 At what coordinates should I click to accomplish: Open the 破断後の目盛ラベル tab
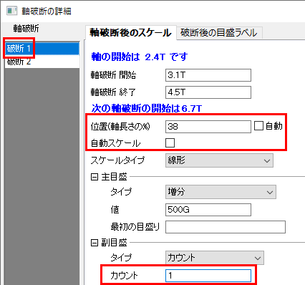pos(219,33)
